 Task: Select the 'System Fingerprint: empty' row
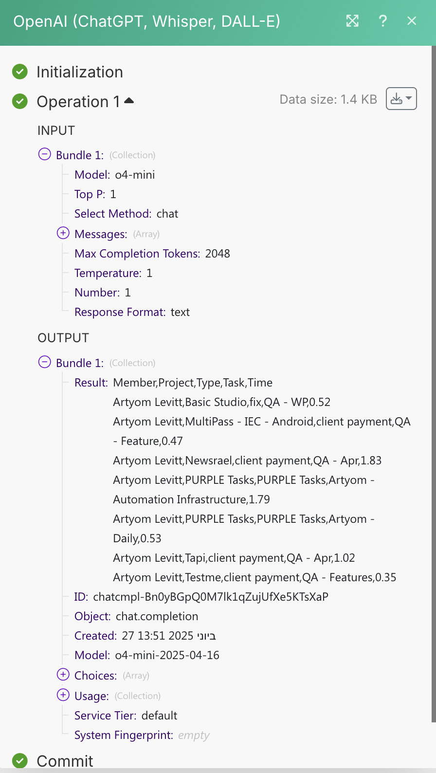pyautogui.click(x=142, y=735)
